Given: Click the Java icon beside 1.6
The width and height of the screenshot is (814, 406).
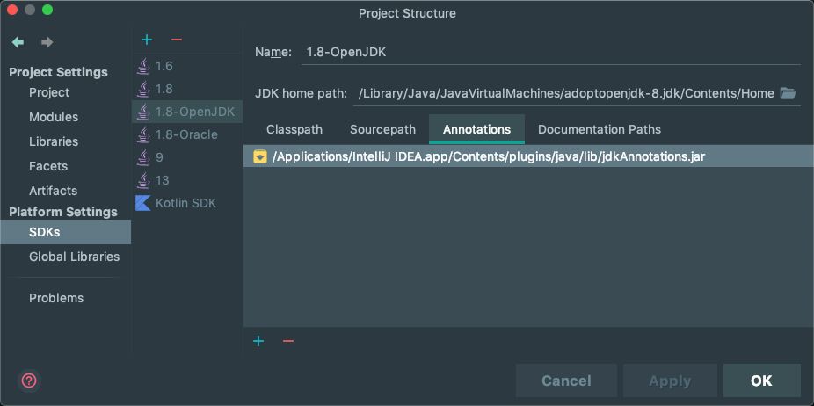Looking at the screenshot, I should tap(142, 66).
